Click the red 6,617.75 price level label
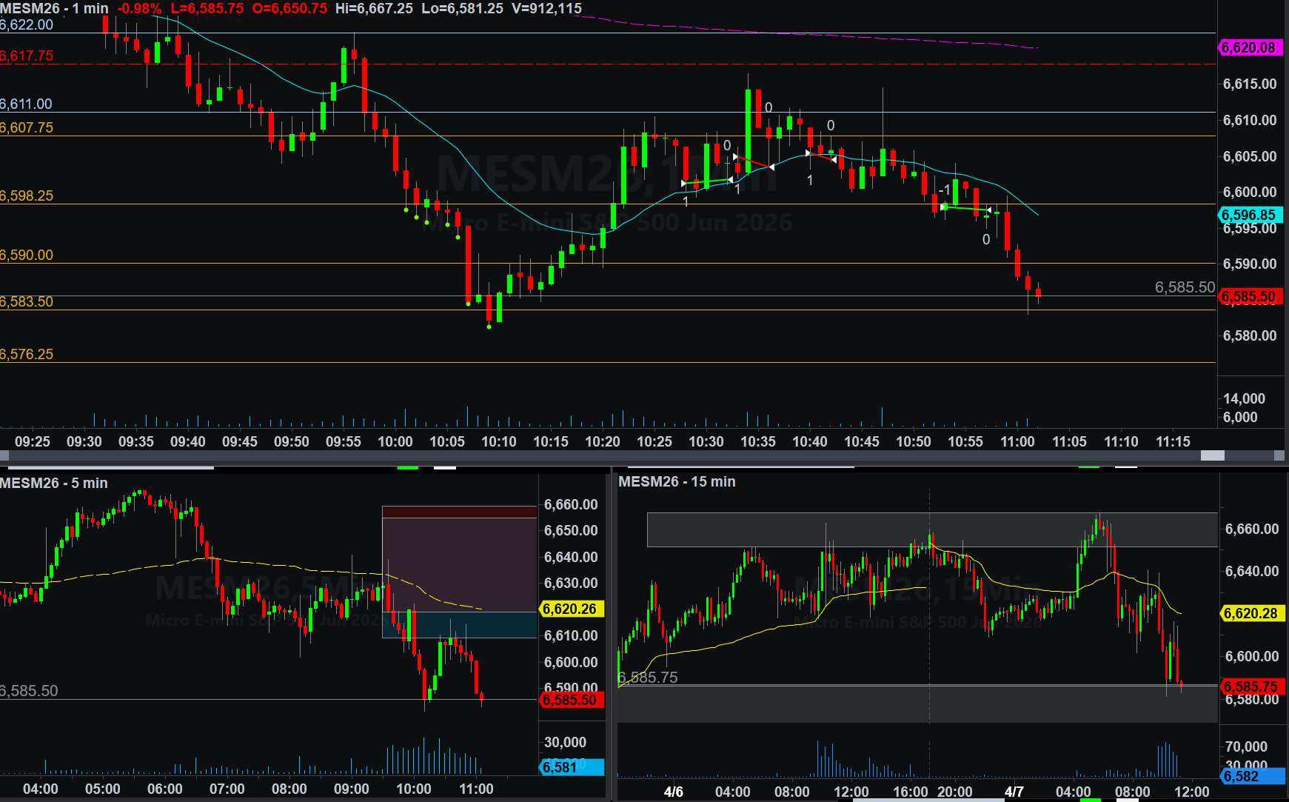 tap(27, 56)
